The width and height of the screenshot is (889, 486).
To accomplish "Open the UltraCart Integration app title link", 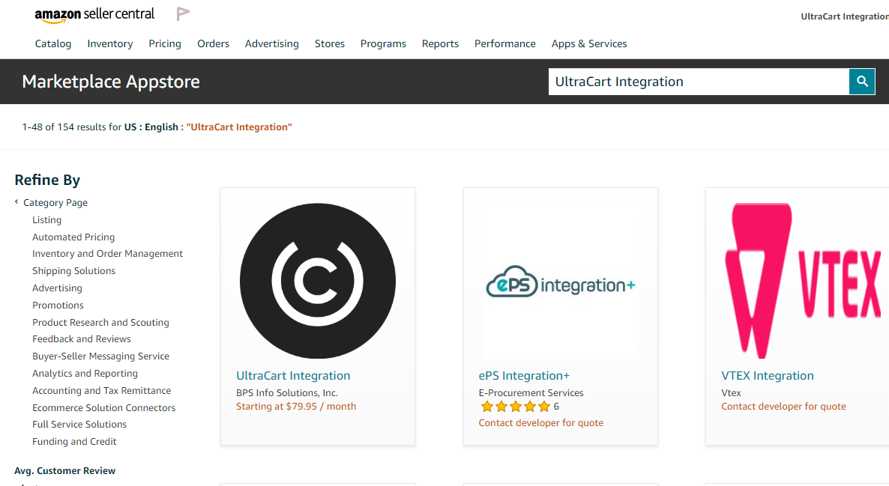I will (x=293, y=376).
